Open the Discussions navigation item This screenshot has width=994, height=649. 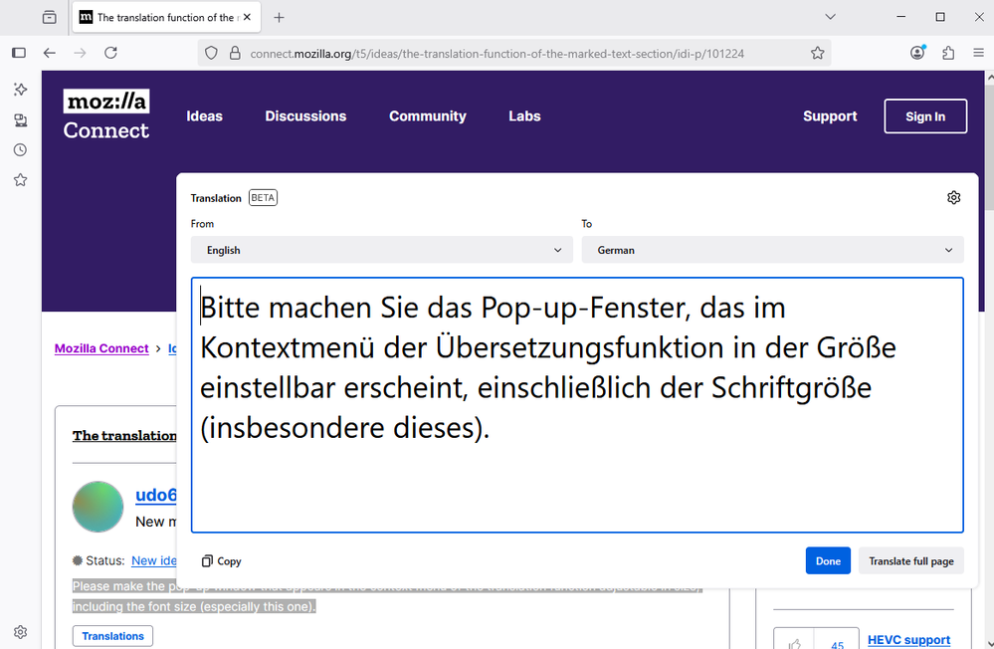coord(305,116)
